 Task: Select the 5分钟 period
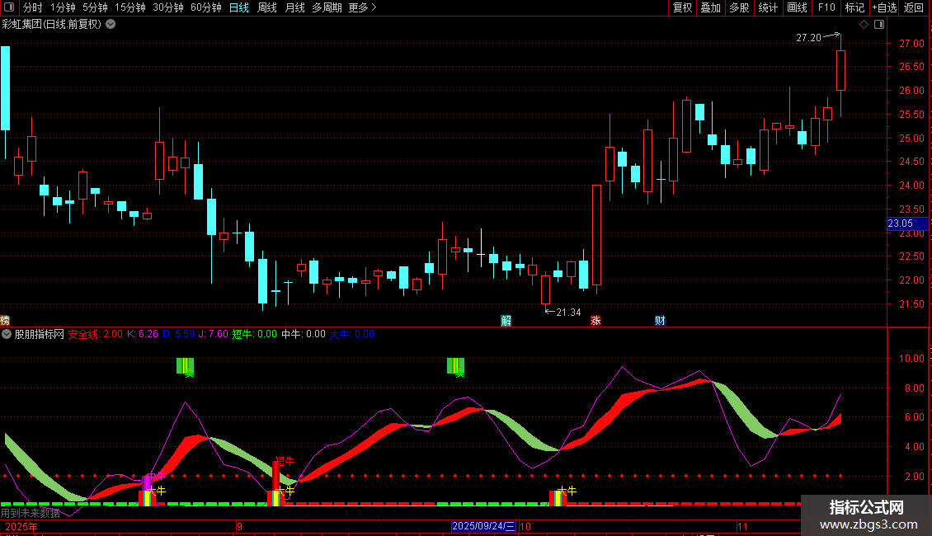(95, 7)
